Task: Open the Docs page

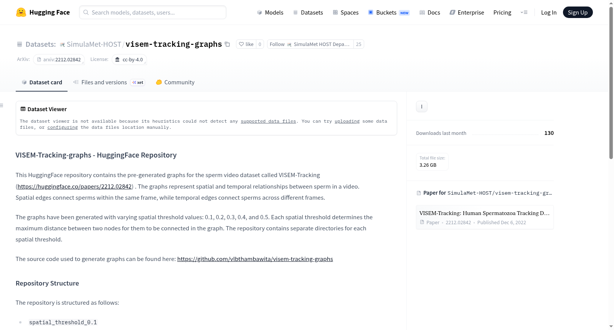Action: coord(430,12)
